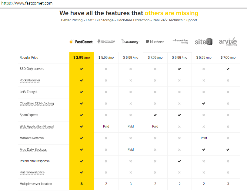Click site5's $ 5.95 /mo price

(204, 57)
